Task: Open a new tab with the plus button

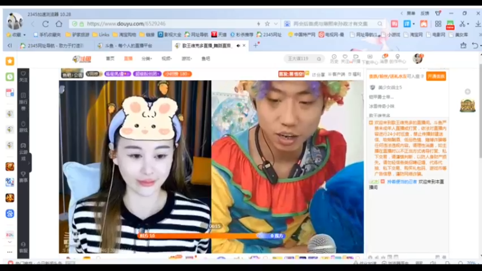Action: point(255,46)
